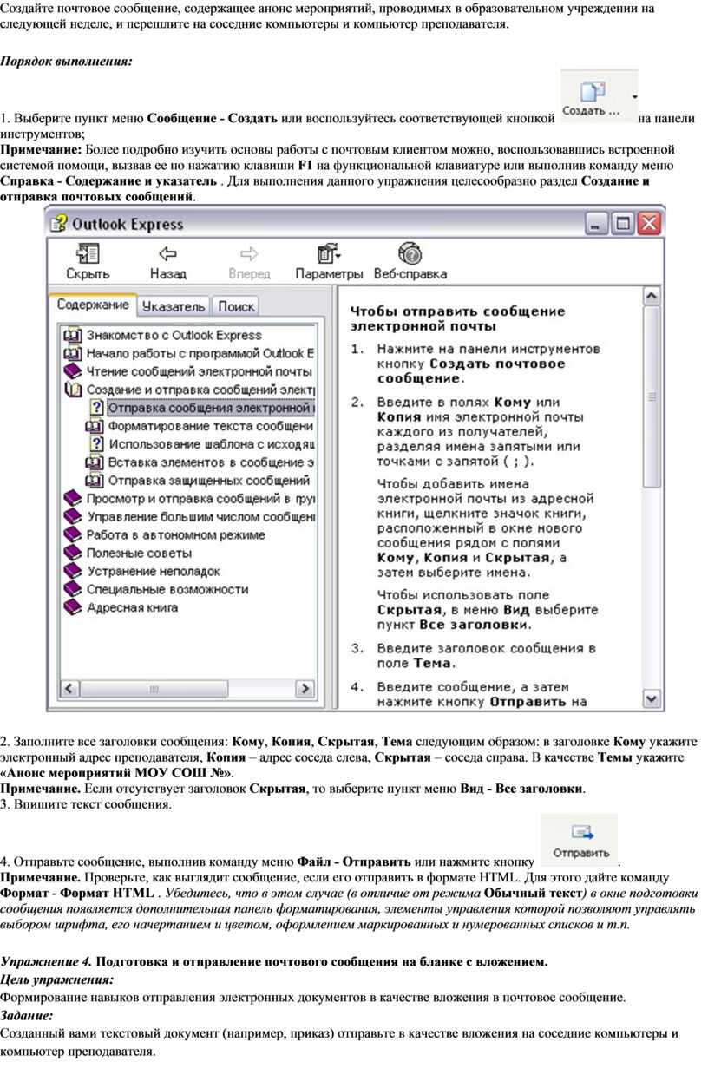Click the contents tree horizontal scrollbar thumb

154,689
